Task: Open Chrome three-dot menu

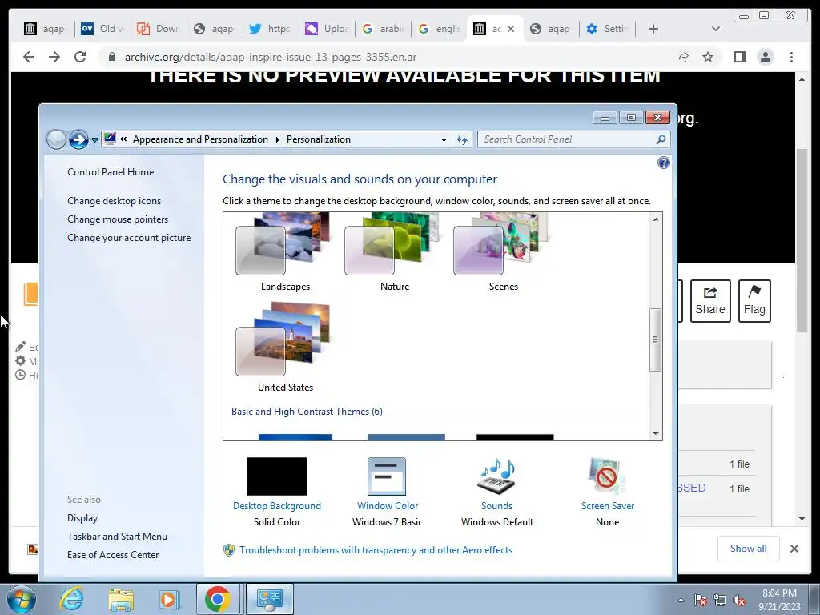Action: pyautogui.click(x=791, y=57)
